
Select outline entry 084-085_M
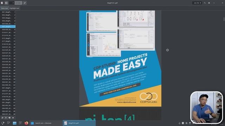tap(8, 108)
